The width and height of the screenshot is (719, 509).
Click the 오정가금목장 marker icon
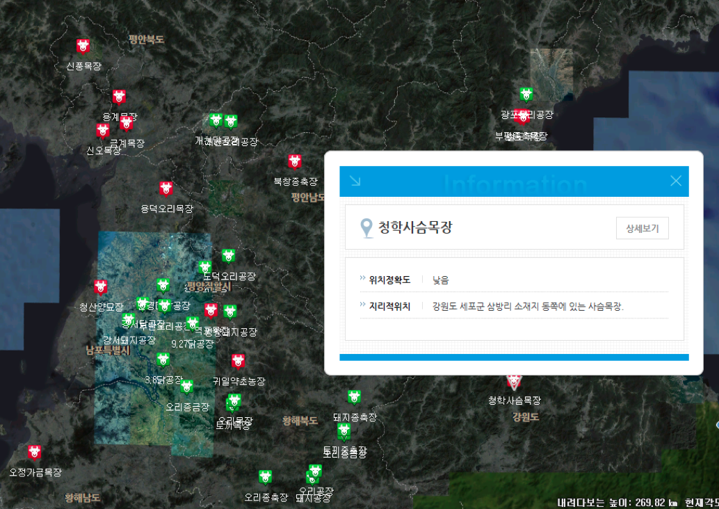(x=34, y=452)
